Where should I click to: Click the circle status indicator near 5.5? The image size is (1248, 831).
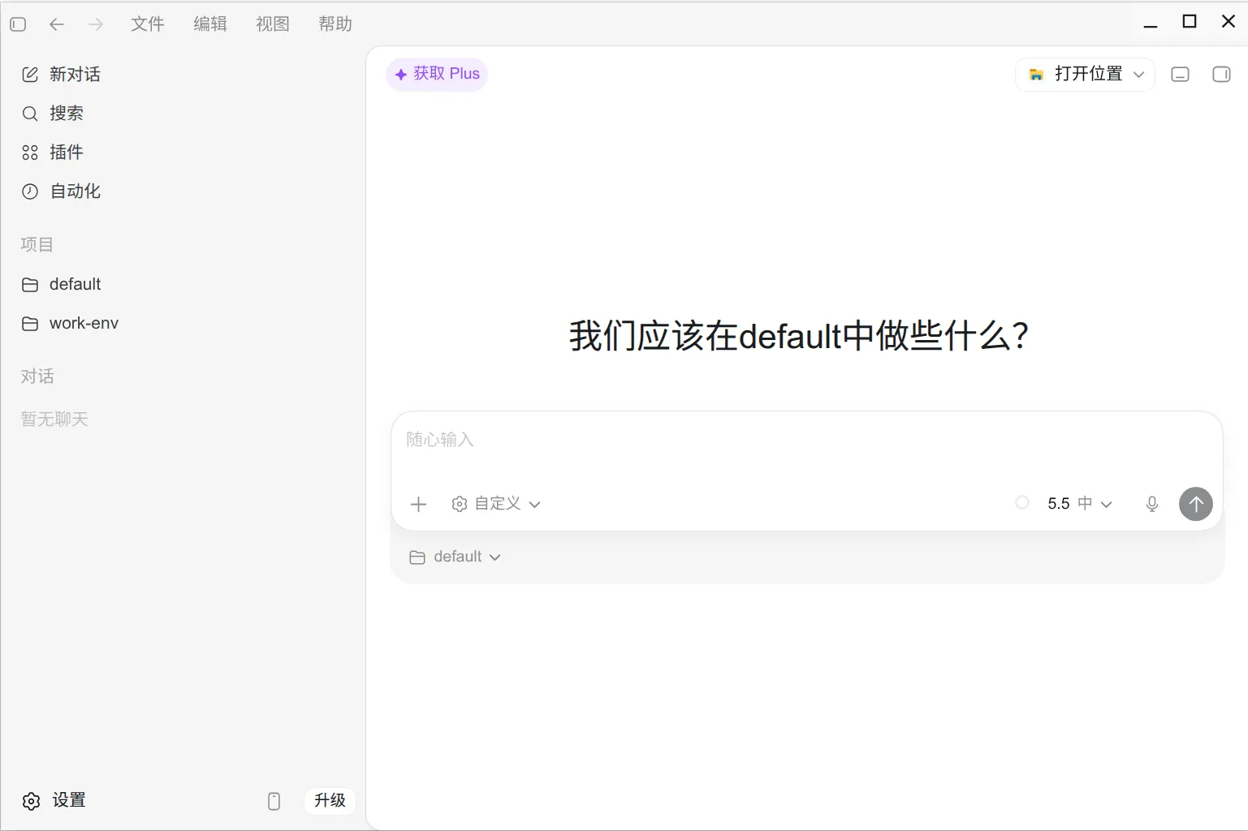pyautogui.click(x=1022, y=503)
